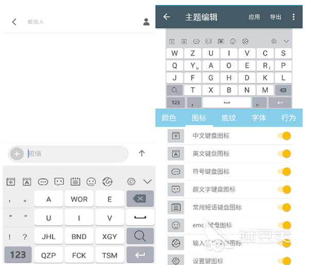Tap the plus attachment icon in message bar
This screenshot has height=265, width=309.
tap(17, 154)
